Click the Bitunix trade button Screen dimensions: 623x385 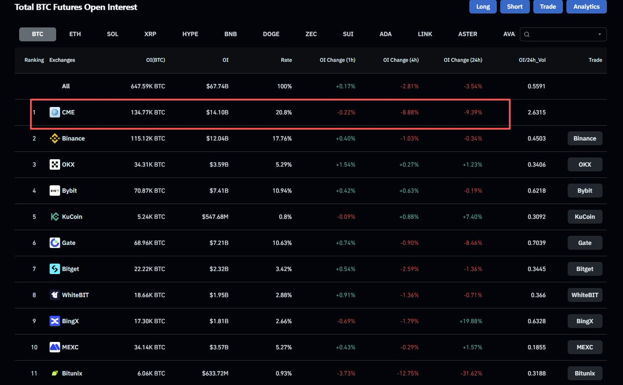[x=585, y=373]
